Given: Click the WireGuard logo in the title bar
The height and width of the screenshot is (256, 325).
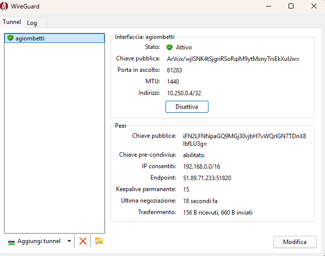Looking at the screenshot, I should point(5,6).
